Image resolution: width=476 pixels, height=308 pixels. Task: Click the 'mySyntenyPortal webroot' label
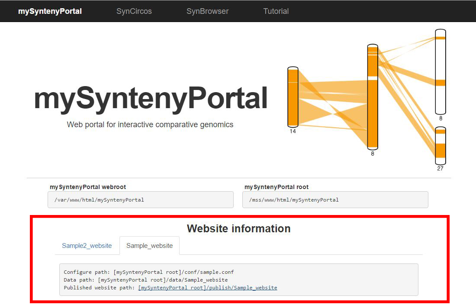(x=88, y=187)
